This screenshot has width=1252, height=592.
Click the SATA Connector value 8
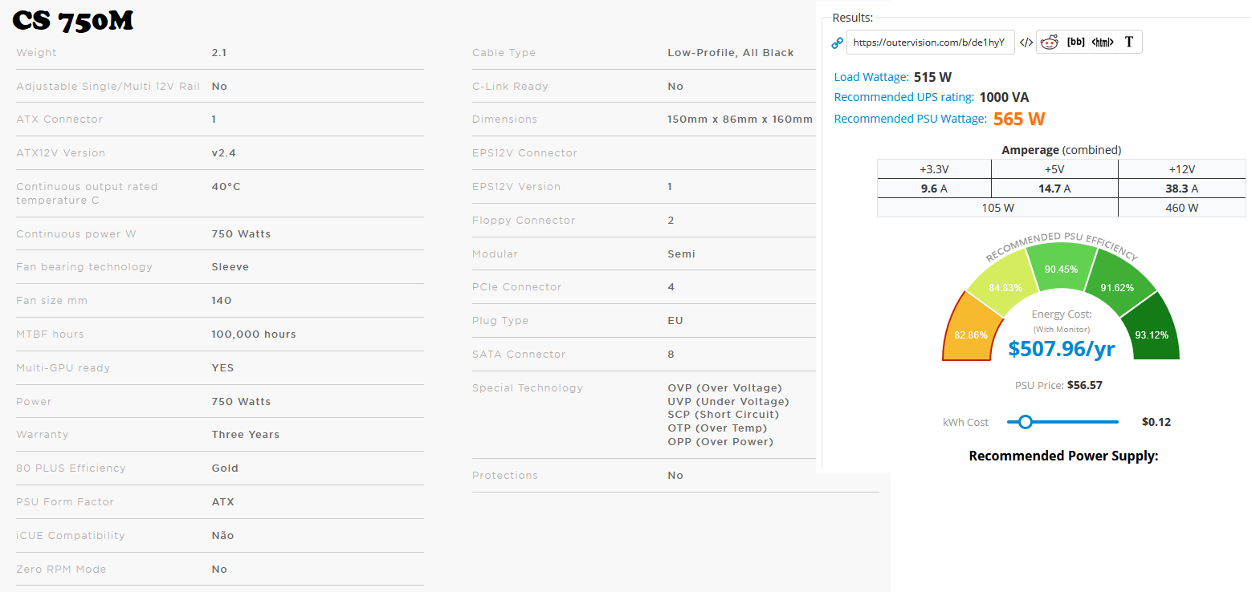(671, 354)
